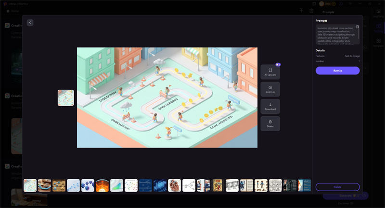385x208 pixels.
Task: Open the dark grey figure thumbnail
Action: point(290,185)
